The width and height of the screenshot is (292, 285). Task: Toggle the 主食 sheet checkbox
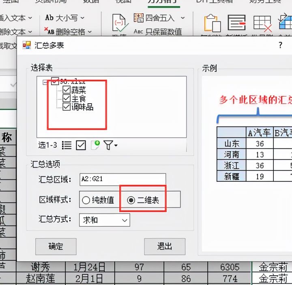coord(67,98)
